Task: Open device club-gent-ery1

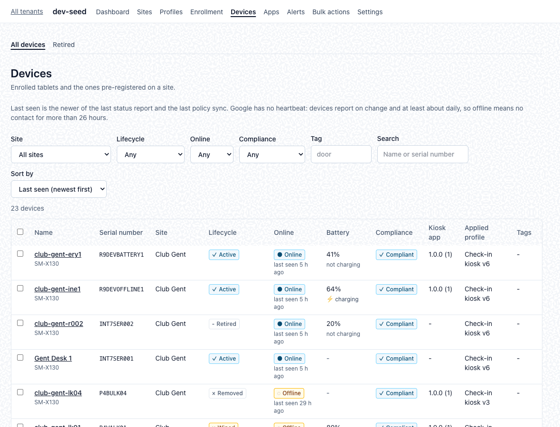Action: (x=58, y=254)
